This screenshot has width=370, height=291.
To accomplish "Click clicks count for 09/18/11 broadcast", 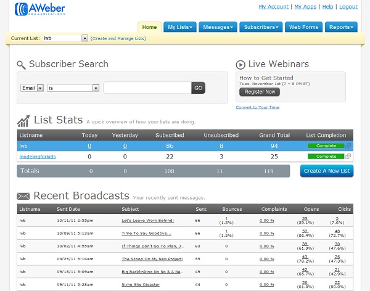I will tap(337, 269).
